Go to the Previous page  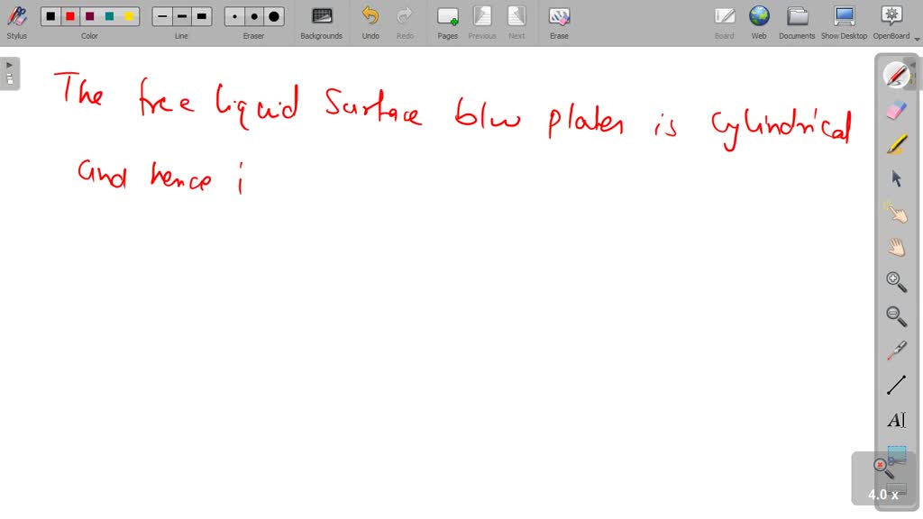[482, 23]
